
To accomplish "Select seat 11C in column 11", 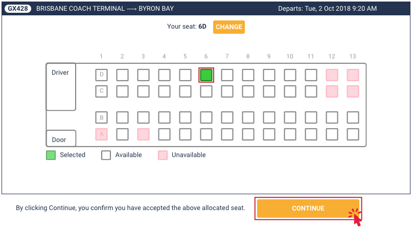I will 311,91.
